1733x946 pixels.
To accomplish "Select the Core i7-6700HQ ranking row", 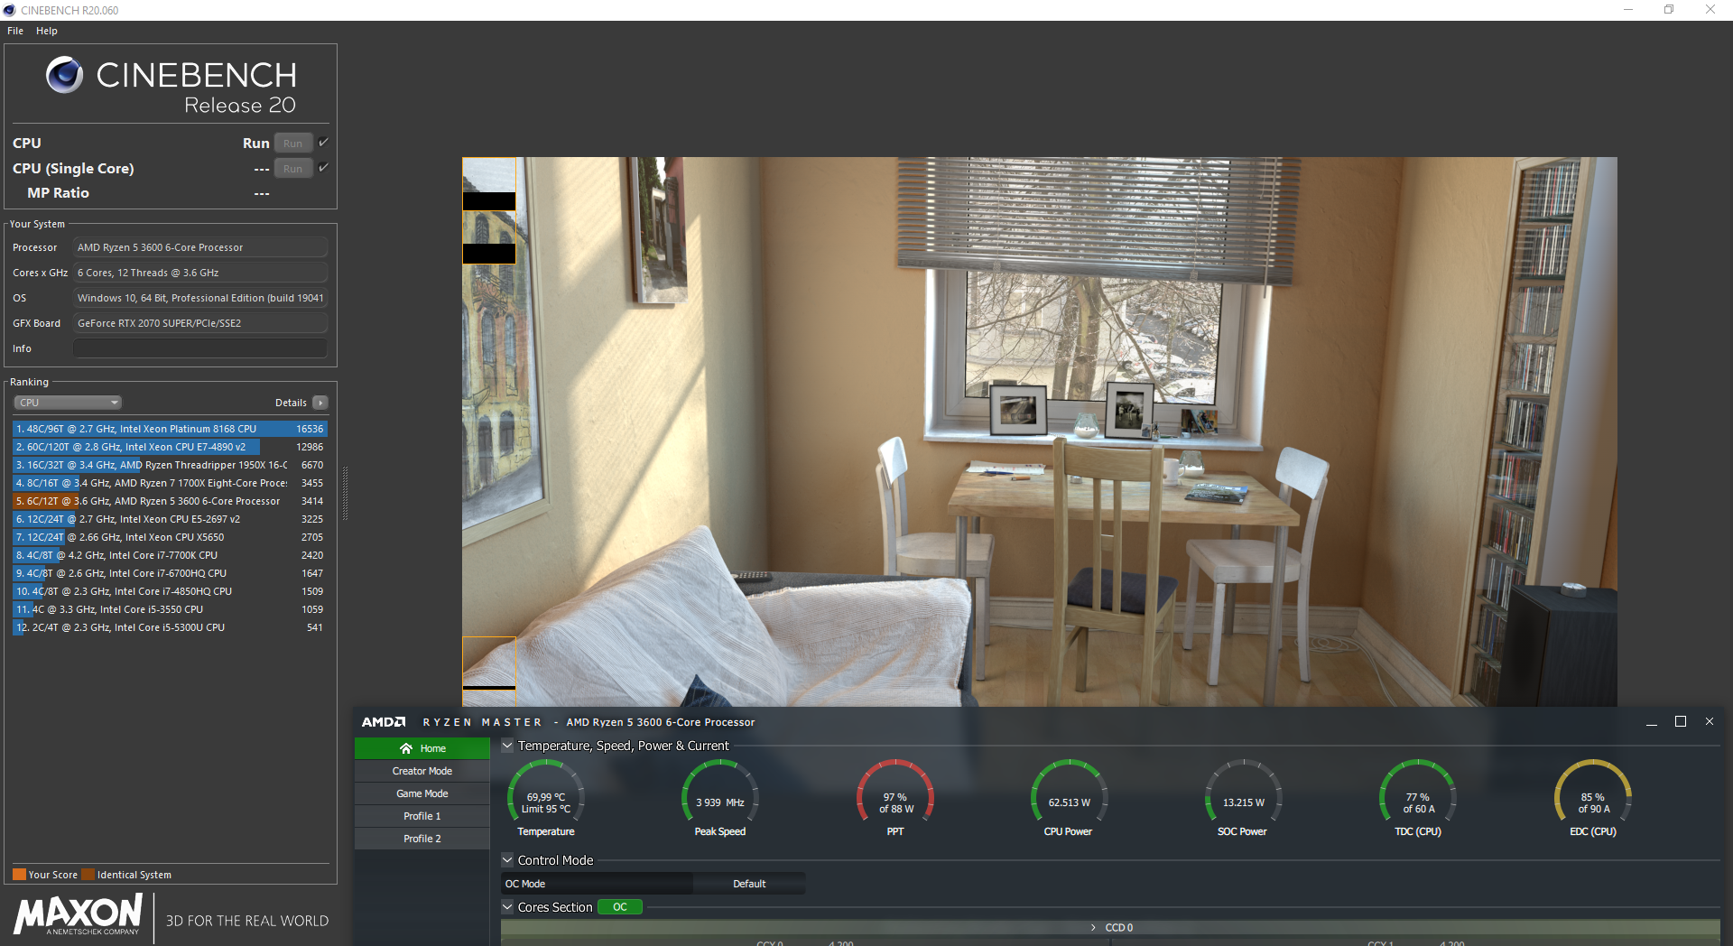I will click(x=170, y=573).
